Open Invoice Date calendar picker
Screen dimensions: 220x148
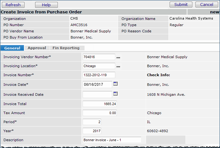pyautogui.click(x=116, y=84)
